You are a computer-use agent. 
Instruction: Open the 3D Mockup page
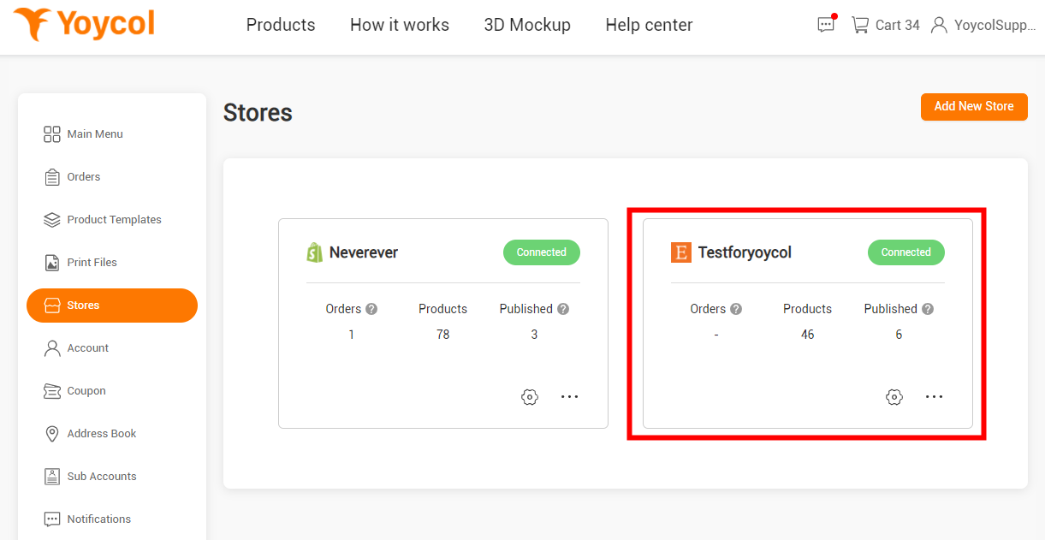tap(527, 25)
